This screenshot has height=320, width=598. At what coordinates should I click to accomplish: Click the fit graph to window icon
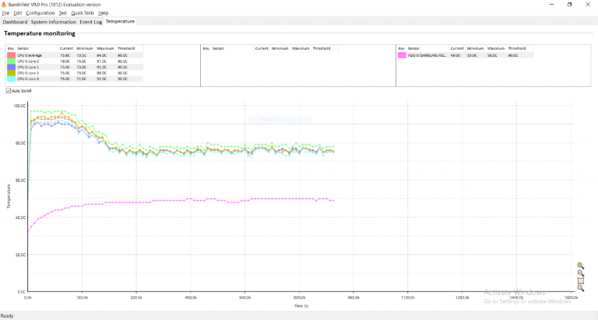[580, 280]
